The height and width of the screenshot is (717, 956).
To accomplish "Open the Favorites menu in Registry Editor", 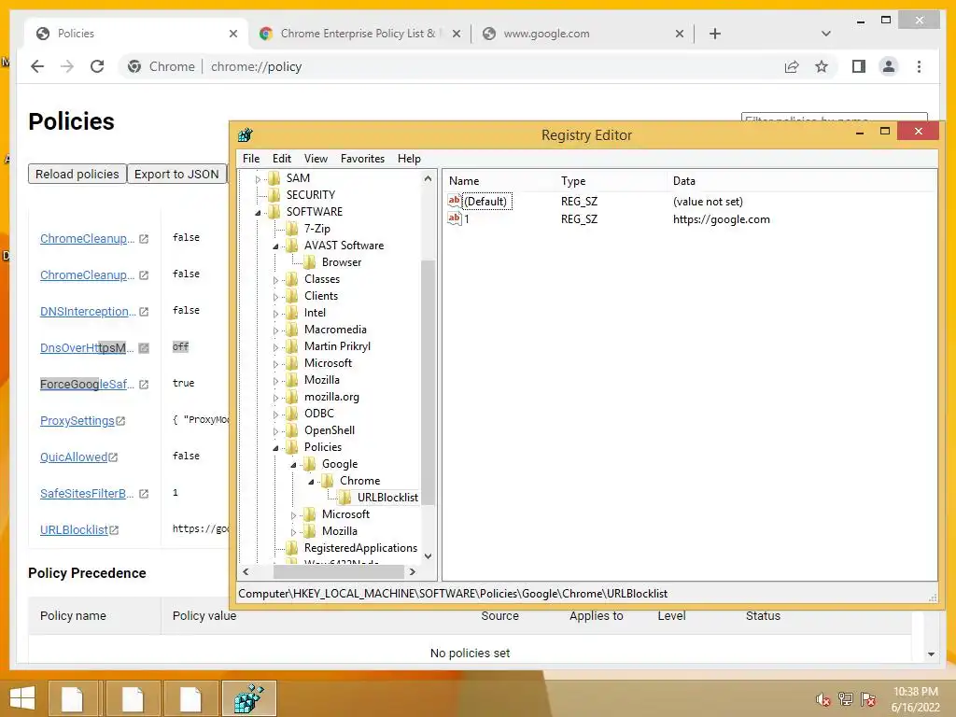I will pyautogui.click(x=362, y=159).
